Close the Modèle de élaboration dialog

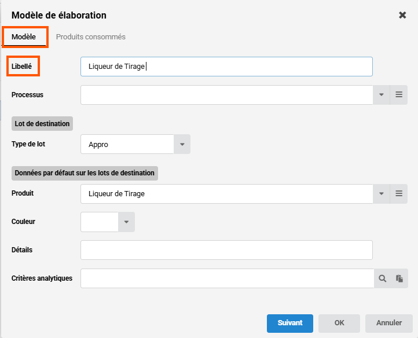(402, 15)
